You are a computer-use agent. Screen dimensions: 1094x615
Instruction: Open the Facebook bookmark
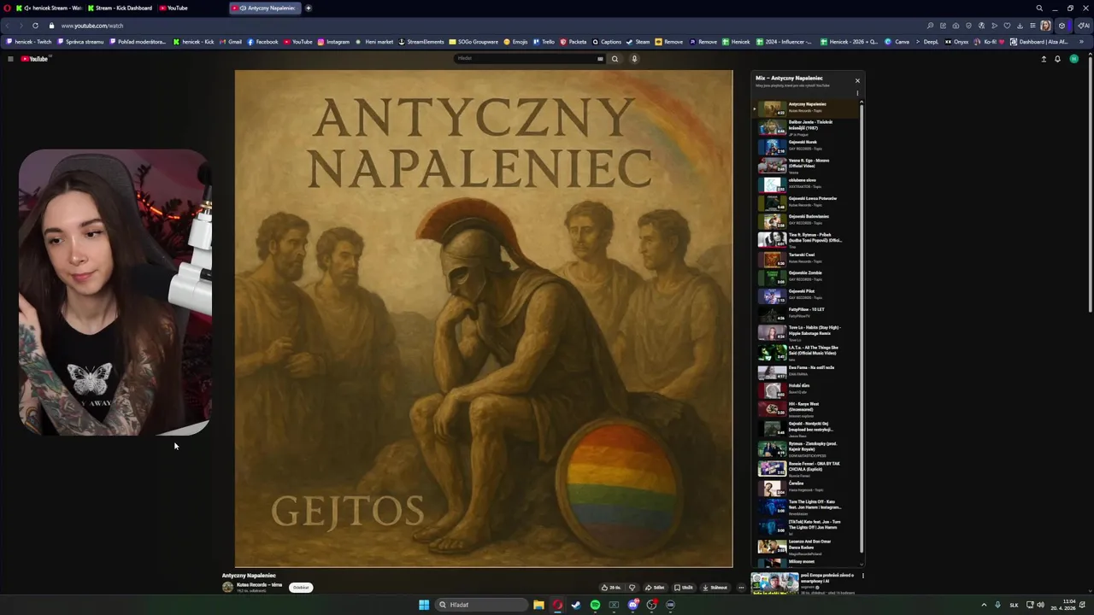(263, 42)
